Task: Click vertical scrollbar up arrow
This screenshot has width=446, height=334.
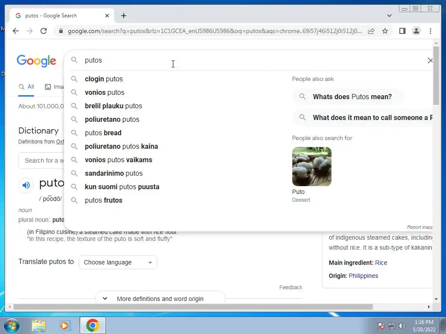Action: (436, 43)
